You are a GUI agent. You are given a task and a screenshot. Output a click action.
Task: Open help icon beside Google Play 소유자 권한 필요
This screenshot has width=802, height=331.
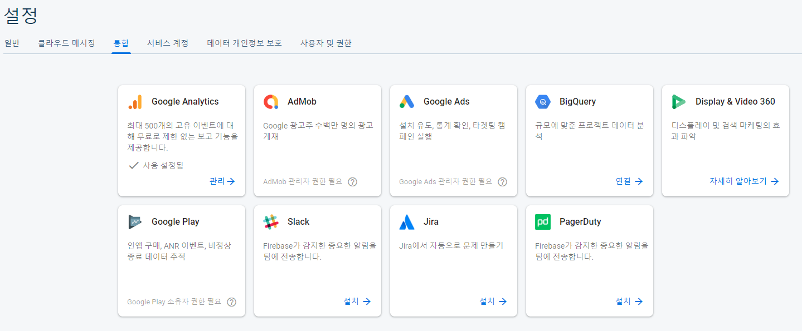tap(231, 302)
